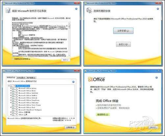Select Microsoft SharePoint Workspace tree label
This screenshot has width=165, height=136.
pos(30,110)
